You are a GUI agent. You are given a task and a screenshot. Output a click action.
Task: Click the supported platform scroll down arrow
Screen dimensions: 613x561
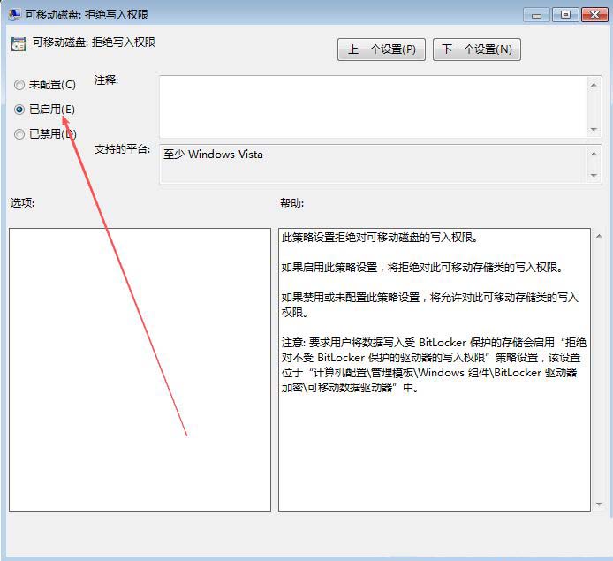594,176
